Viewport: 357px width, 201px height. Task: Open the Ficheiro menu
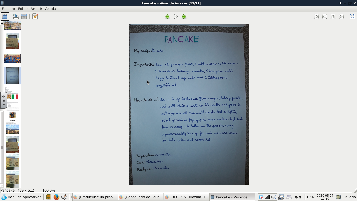pos(8,9)
